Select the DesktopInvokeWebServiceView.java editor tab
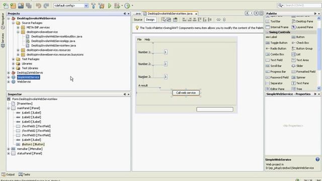 point(171,14)
